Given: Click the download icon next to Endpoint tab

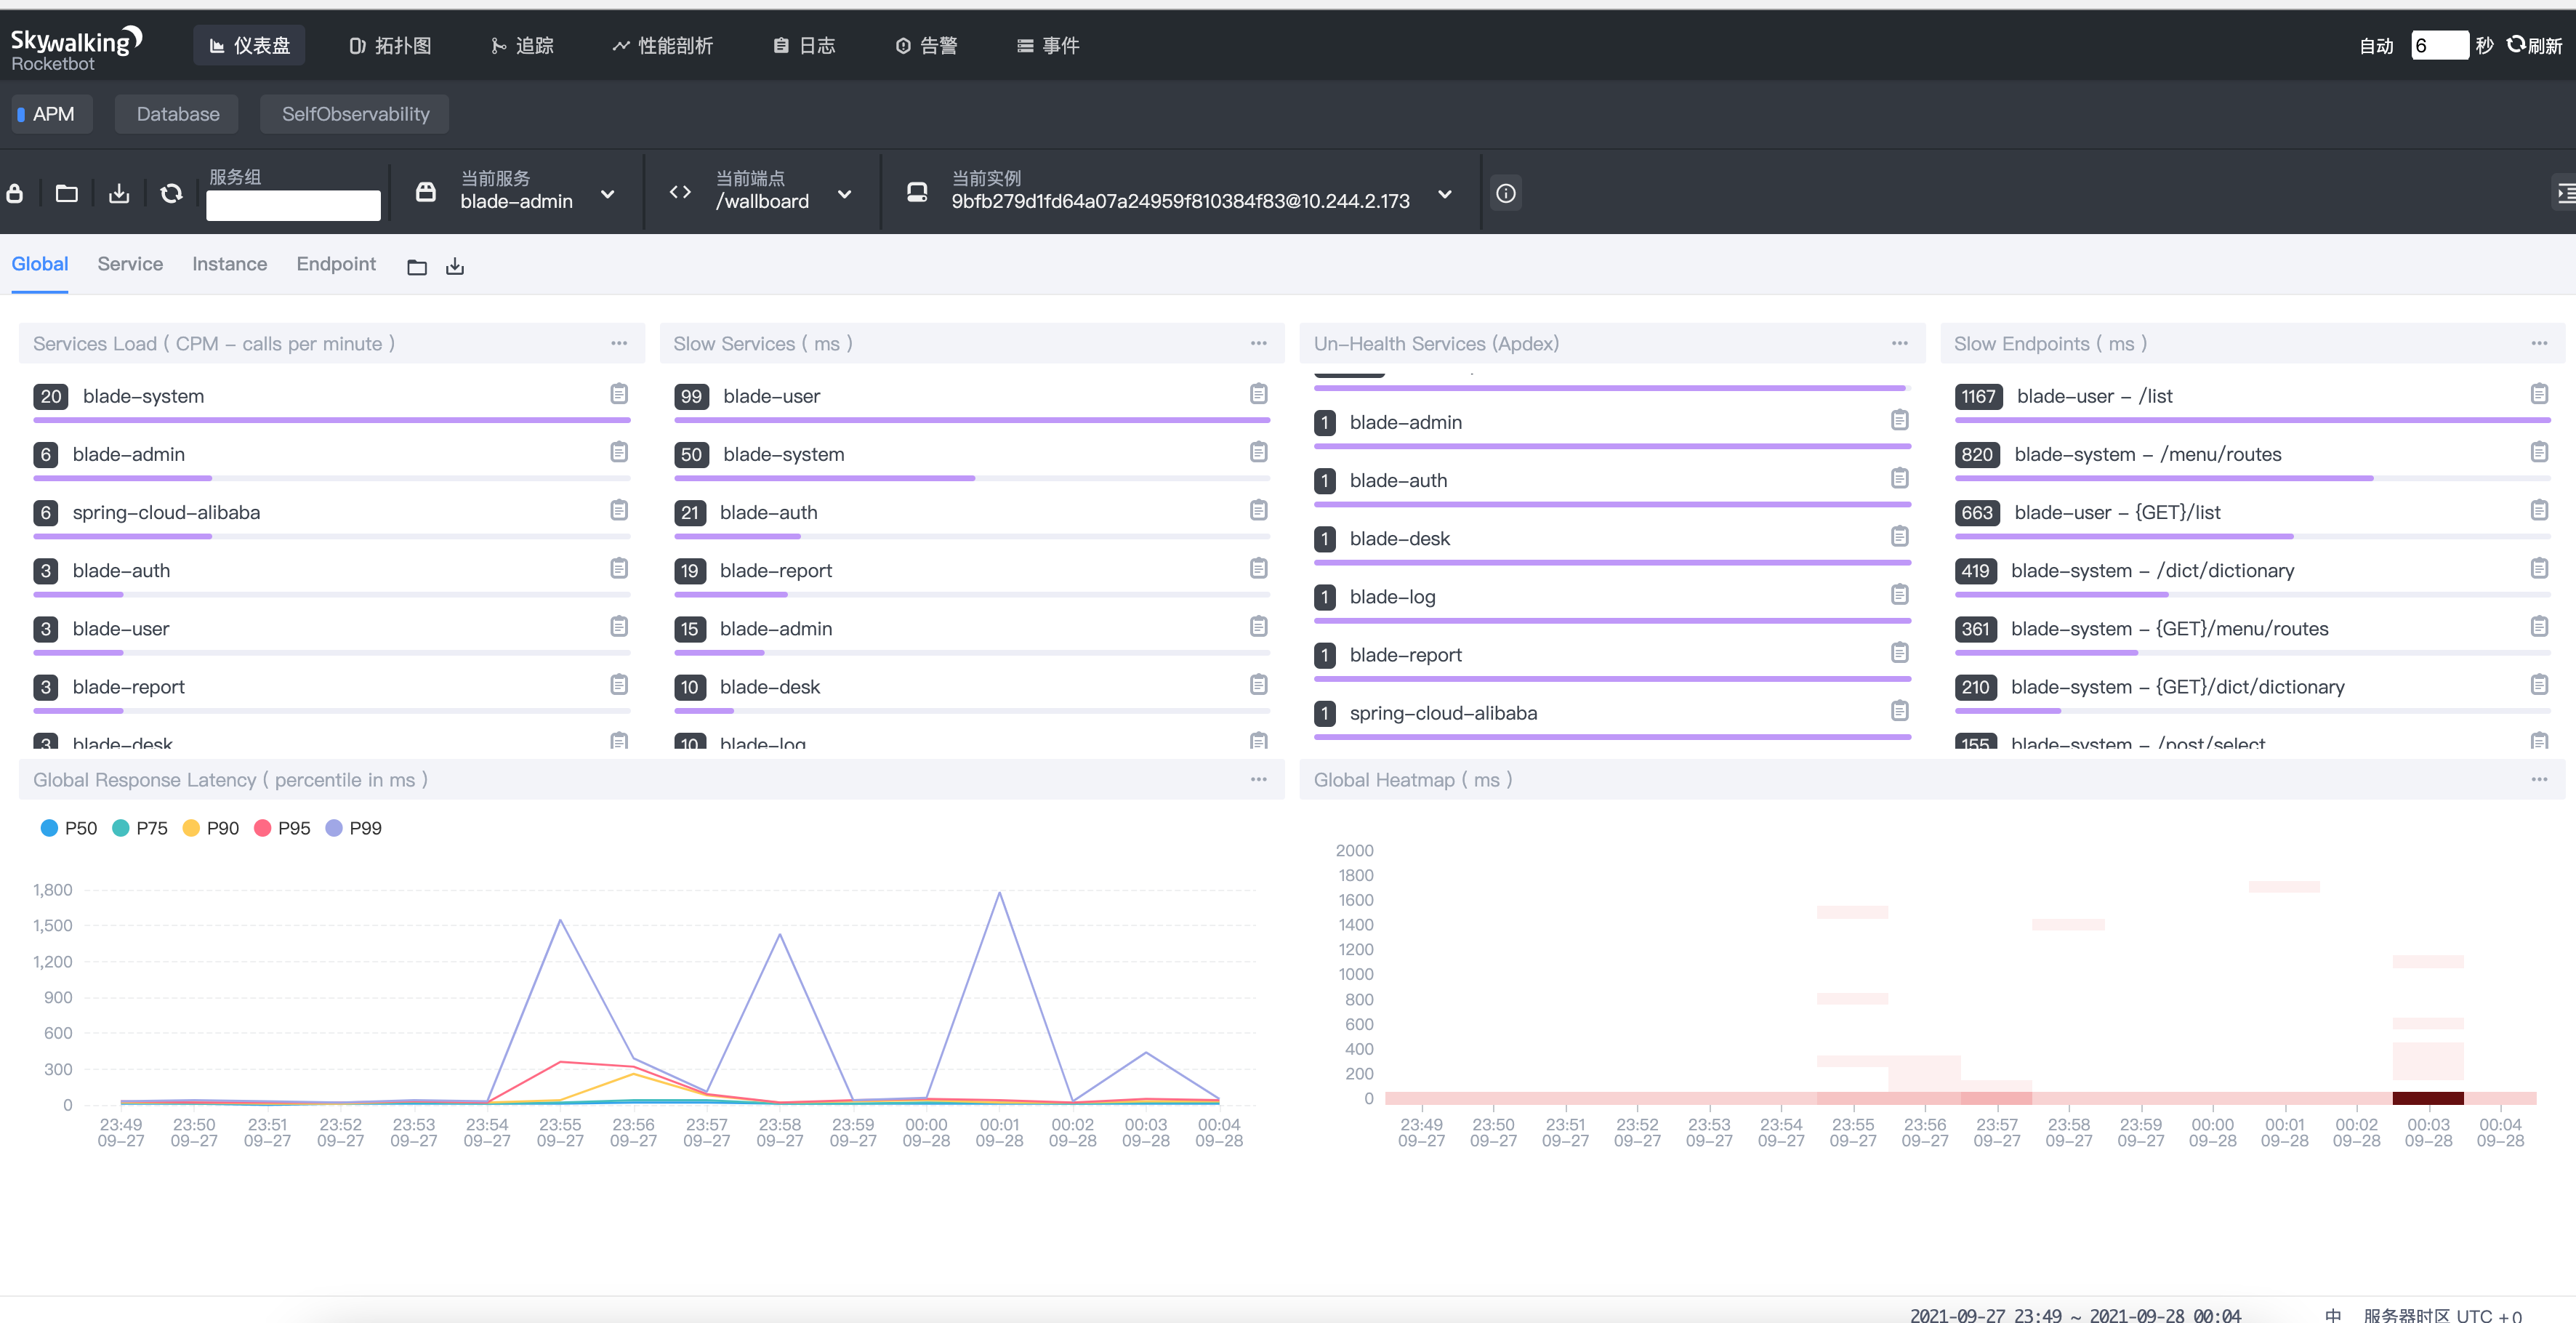Looking at the screenshot, I should tap(455, 266).
